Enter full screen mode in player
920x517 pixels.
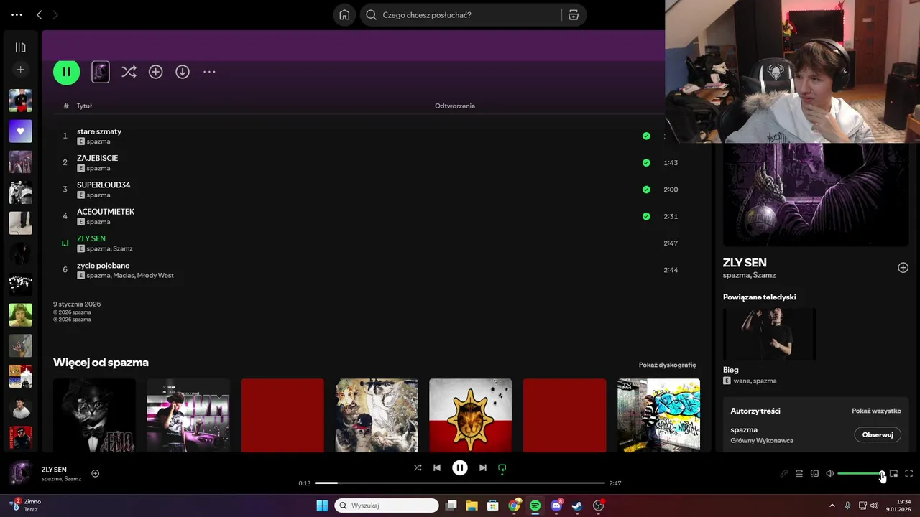[908, 473]
